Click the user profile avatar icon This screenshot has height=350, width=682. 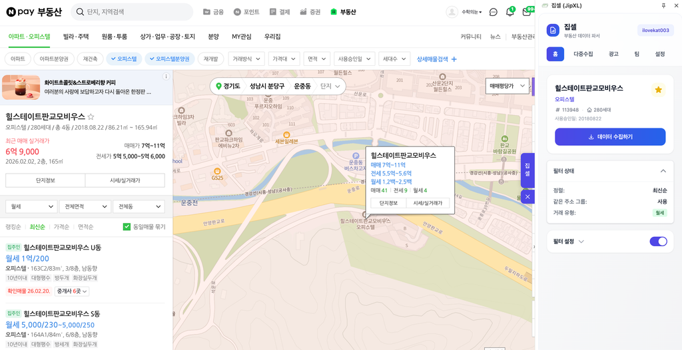click(x=452, y=12)
